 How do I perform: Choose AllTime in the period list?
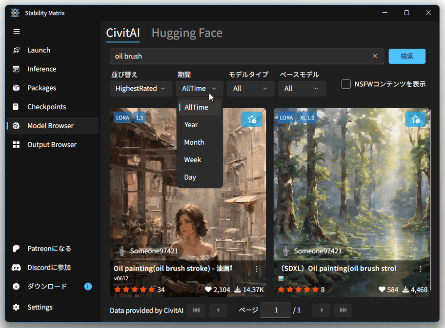(200, 107)
